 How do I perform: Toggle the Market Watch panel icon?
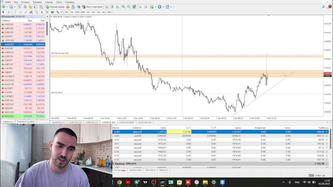pos(20,7)
